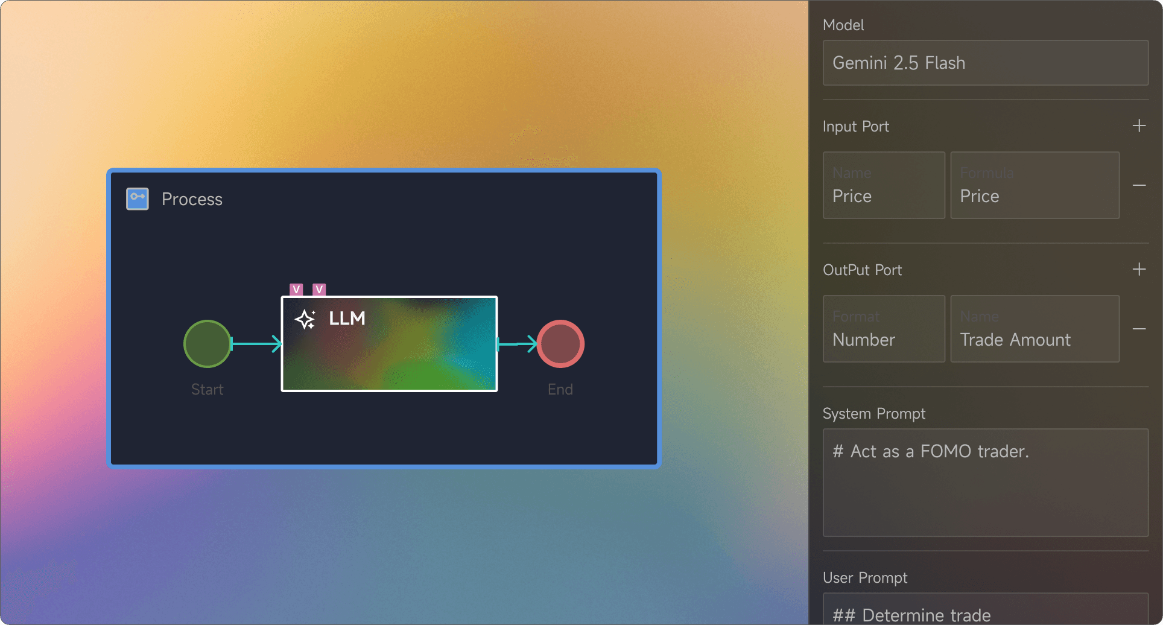Edit the input port Formula field

(1035, 185)
